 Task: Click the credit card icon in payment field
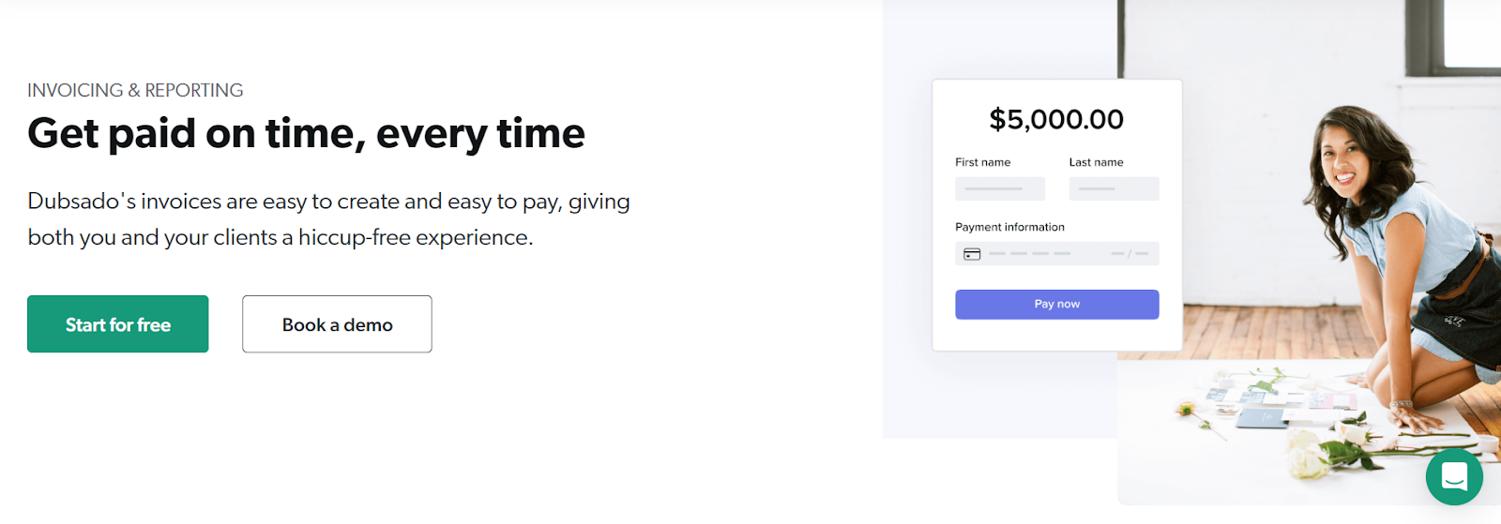pyautogui.click(x=972, y=254)
